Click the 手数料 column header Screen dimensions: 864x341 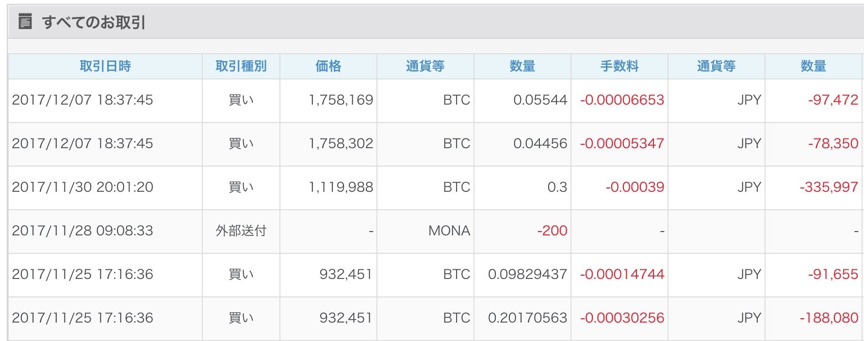[619, 66]
